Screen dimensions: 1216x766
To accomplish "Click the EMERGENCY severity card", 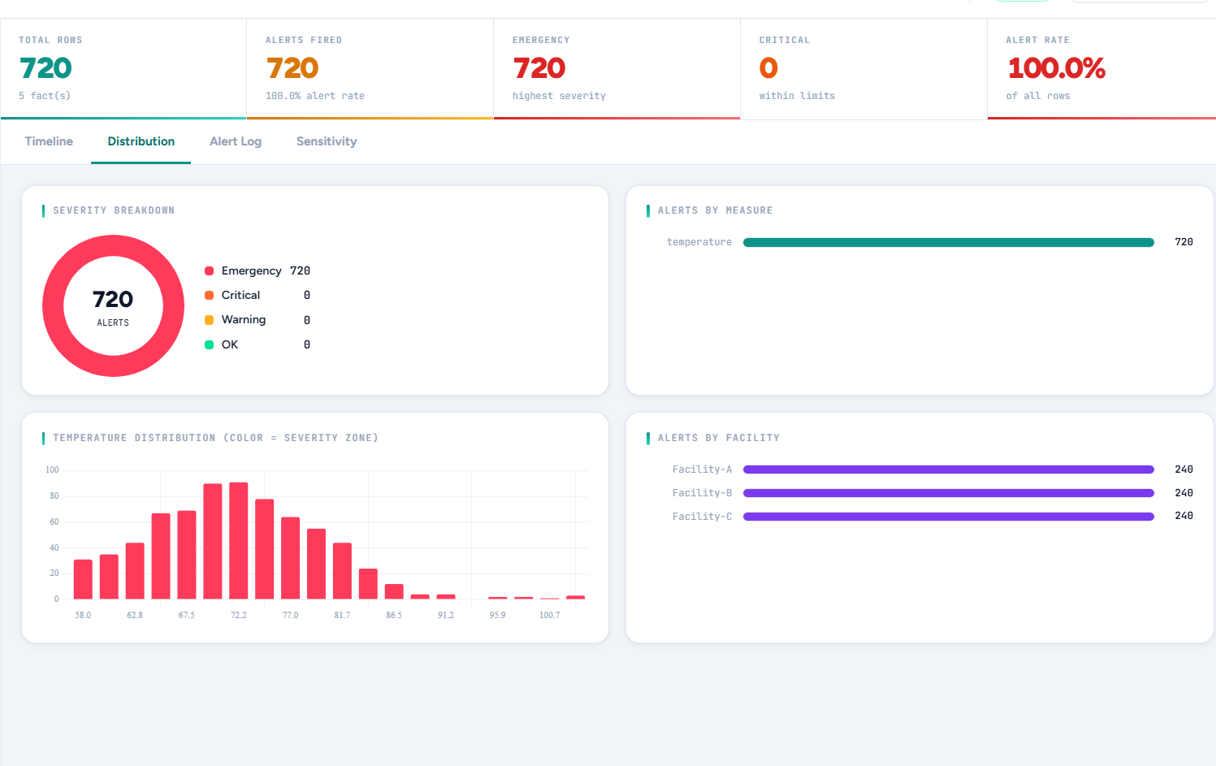I will tap(617, 68).
